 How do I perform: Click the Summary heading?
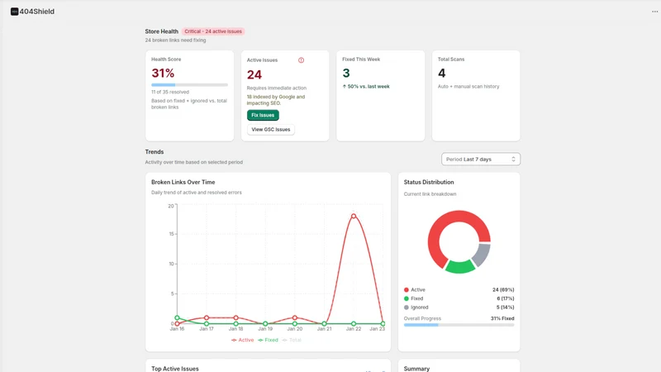click(x=416, y=369)
